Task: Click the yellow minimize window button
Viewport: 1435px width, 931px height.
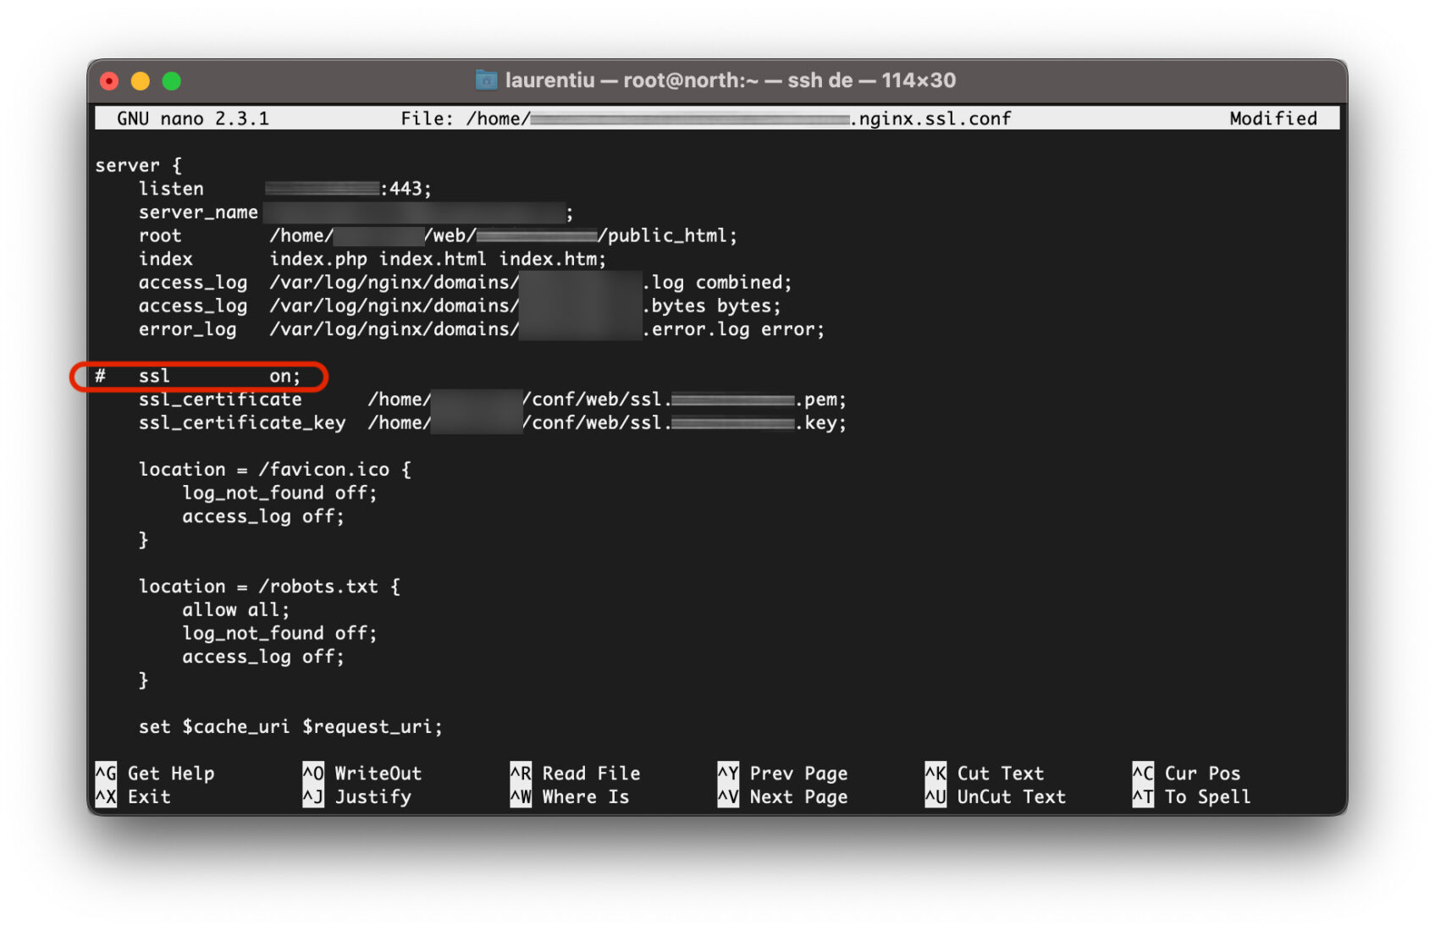Action: tap(141, 81)
